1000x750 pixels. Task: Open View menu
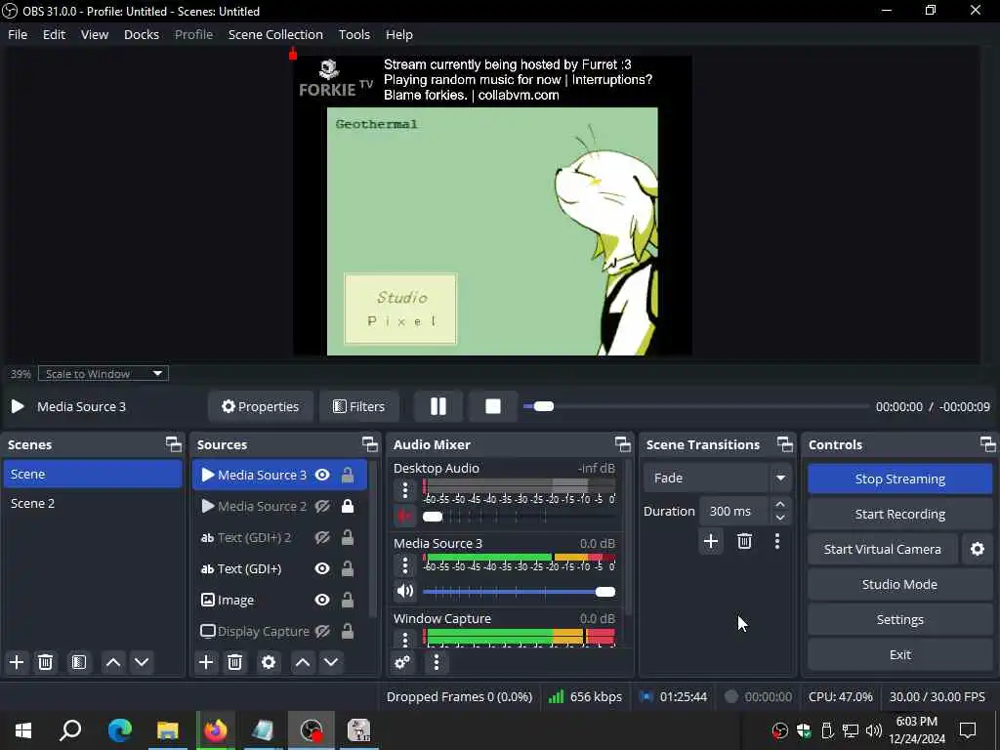[95, 34]
